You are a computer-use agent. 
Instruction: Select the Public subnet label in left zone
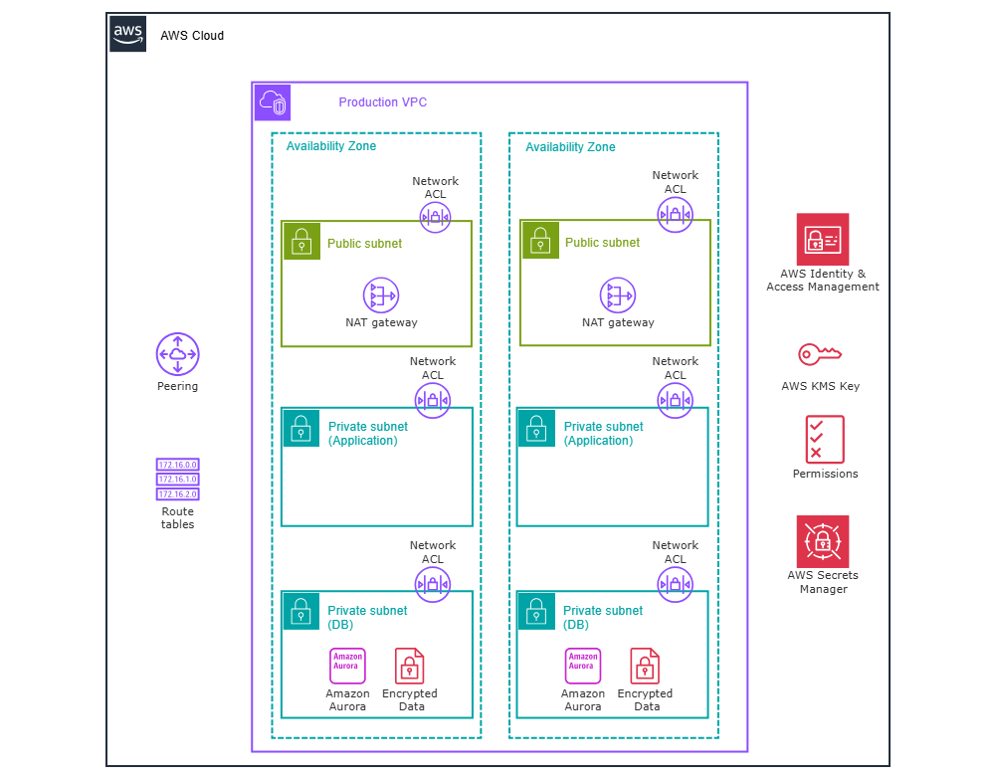tap(364, 242)
